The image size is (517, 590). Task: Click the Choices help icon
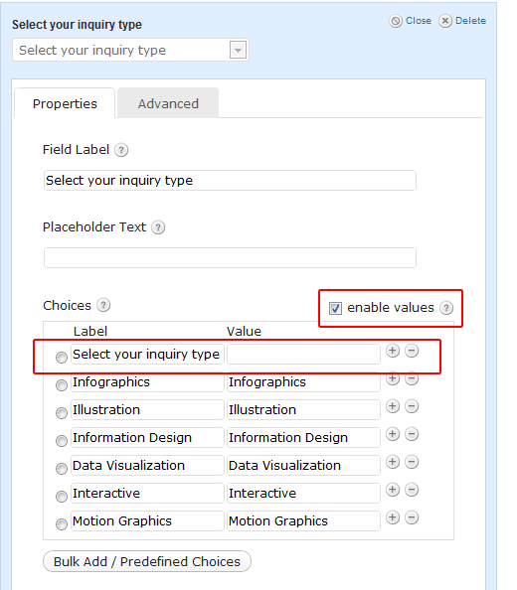tap(103, 305)
